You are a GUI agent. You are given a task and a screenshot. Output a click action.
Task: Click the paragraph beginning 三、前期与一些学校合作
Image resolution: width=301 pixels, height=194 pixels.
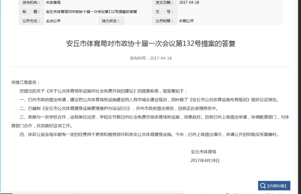[151, 121]
